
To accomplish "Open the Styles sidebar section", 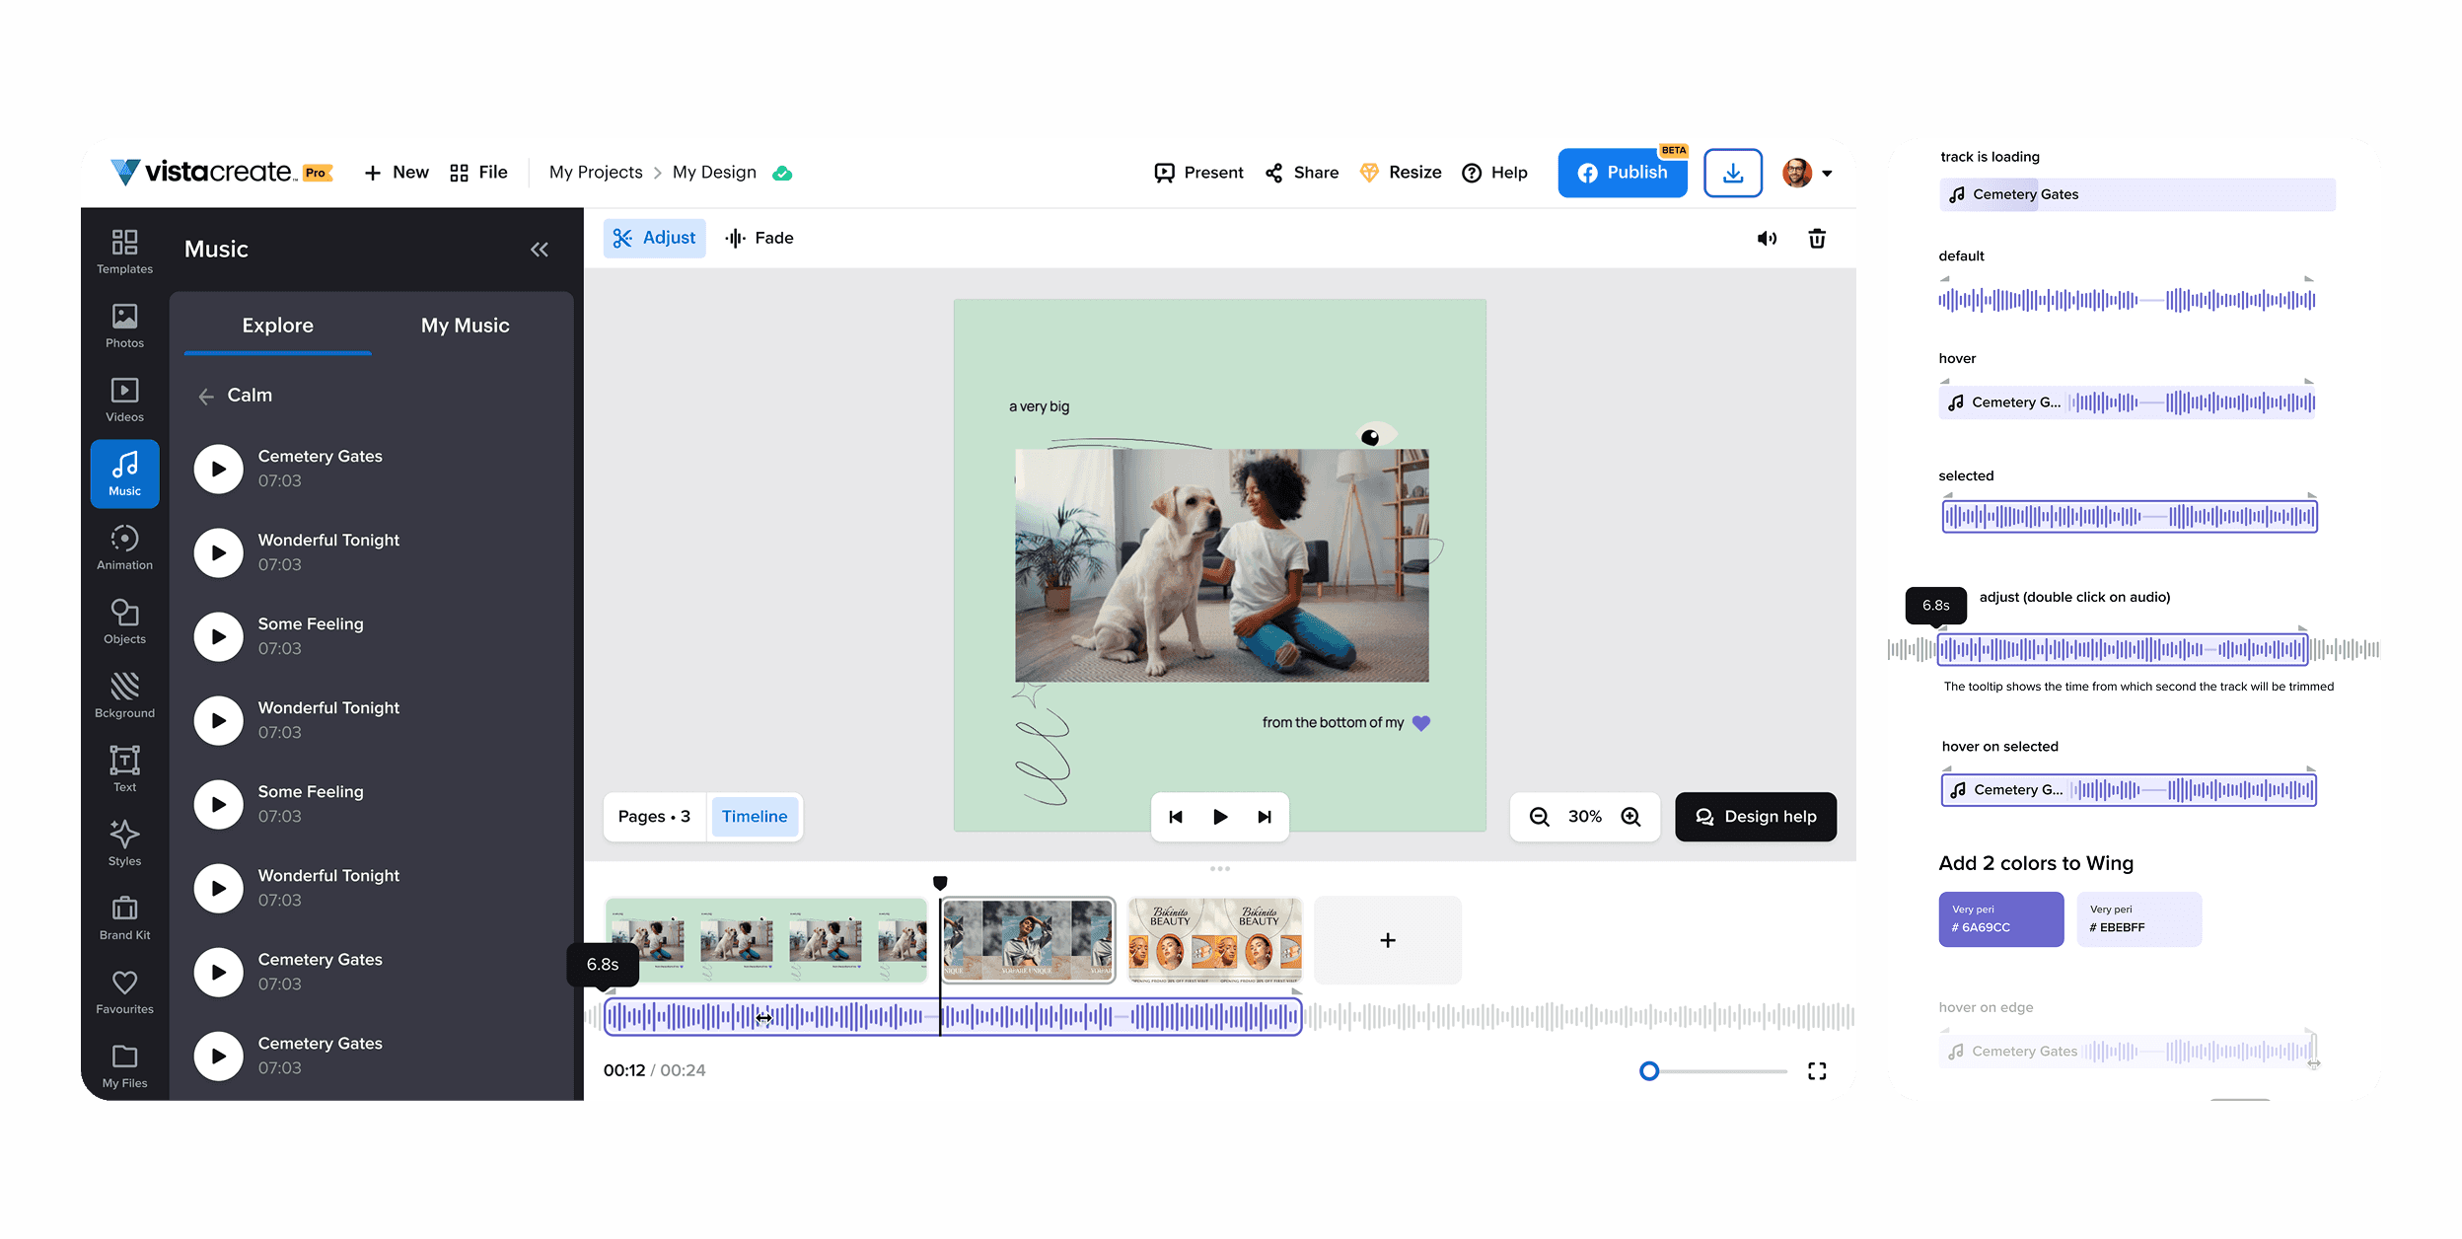I will (x=124, y=843).
